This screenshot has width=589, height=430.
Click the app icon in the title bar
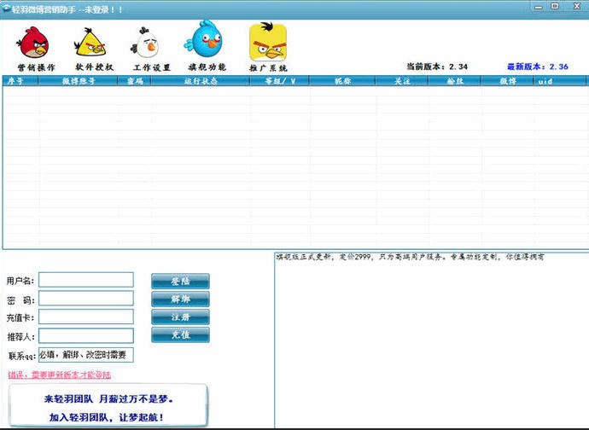[x=7, y=6]
